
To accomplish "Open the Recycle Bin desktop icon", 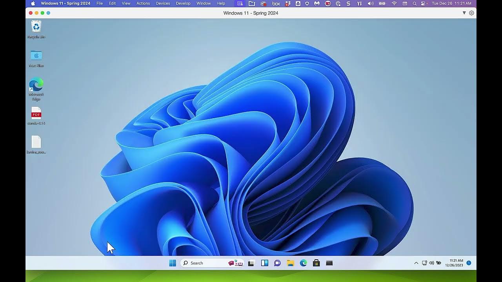I will 36,30.
